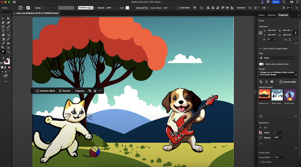Select the Puppet Warp pin tool
The height and width of the screenshot is (167, 301).
pyautogui.click(x=3, y=52)
